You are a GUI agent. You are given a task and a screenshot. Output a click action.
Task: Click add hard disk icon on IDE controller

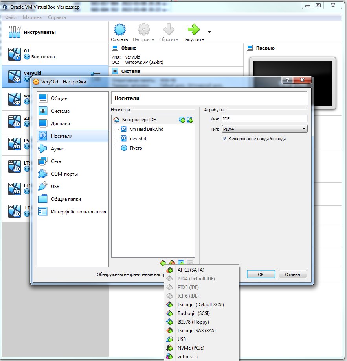tap(190, 120)
